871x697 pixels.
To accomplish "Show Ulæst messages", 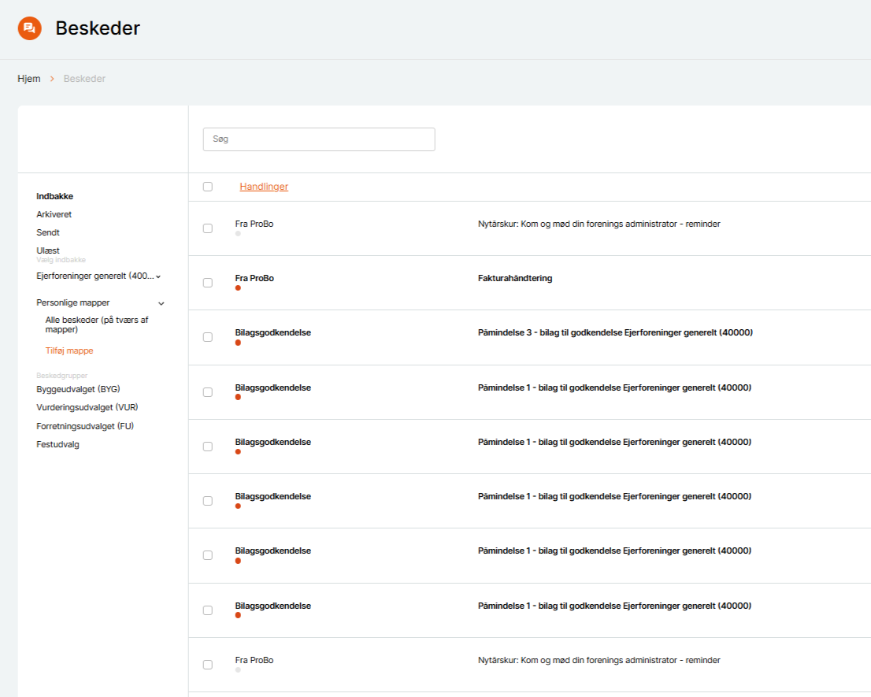I will coord(48,250).
